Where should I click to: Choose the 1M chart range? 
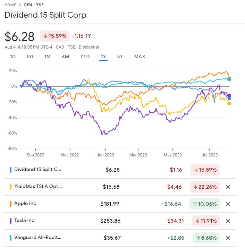[x=48, y=57]
